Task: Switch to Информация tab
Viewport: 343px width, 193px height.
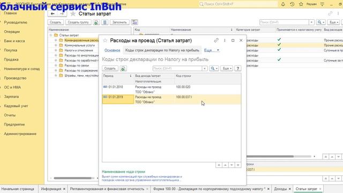Action: tap(51, 189)
